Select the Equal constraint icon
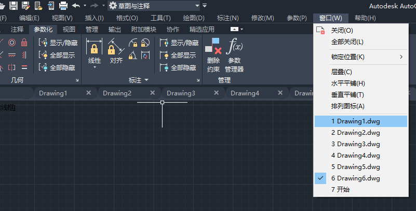The height and width of the screenshot is (211, 416). (x=24, y=67)
